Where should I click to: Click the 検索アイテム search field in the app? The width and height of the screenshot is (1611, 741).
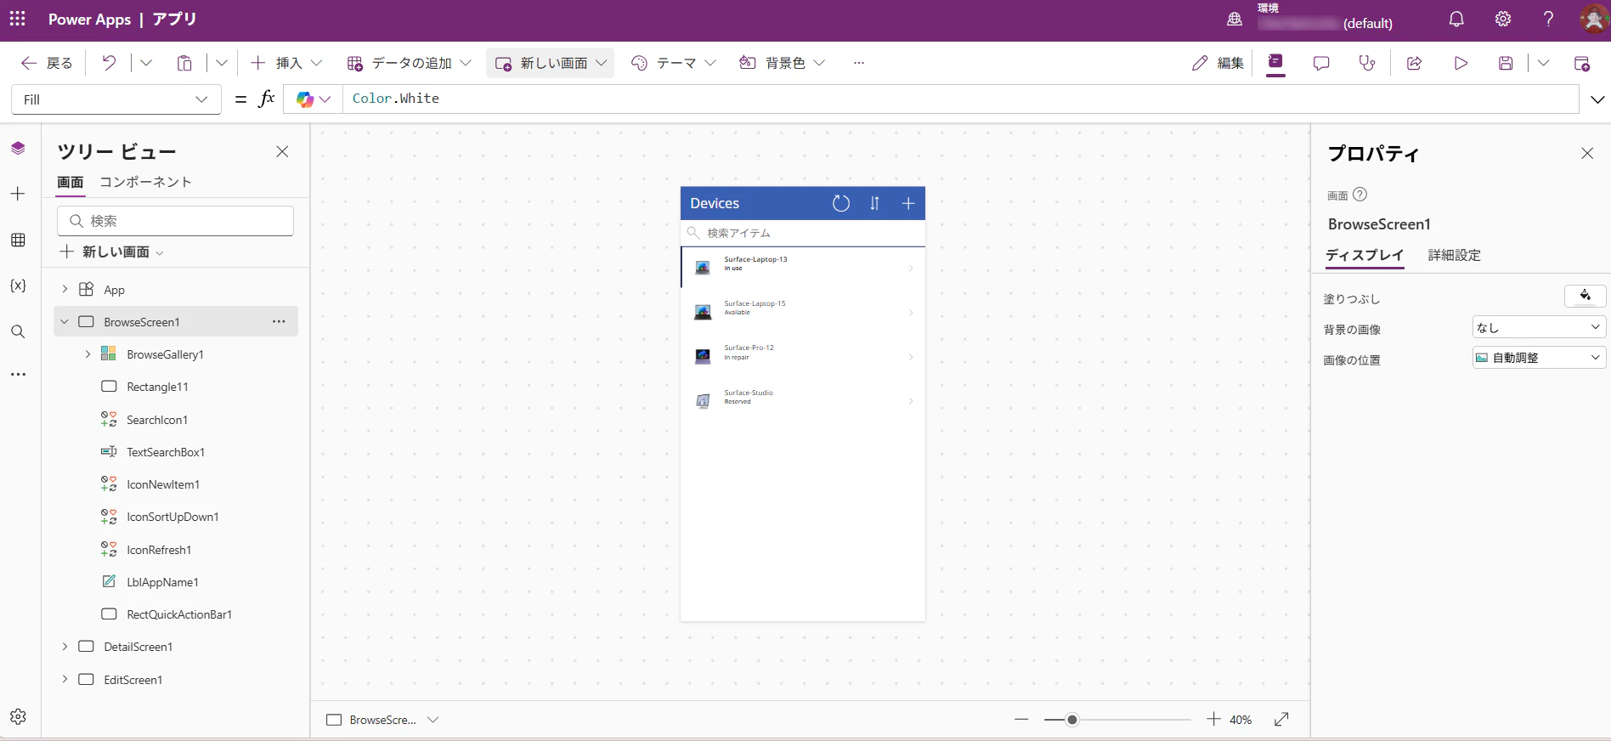tap(803, 233)
